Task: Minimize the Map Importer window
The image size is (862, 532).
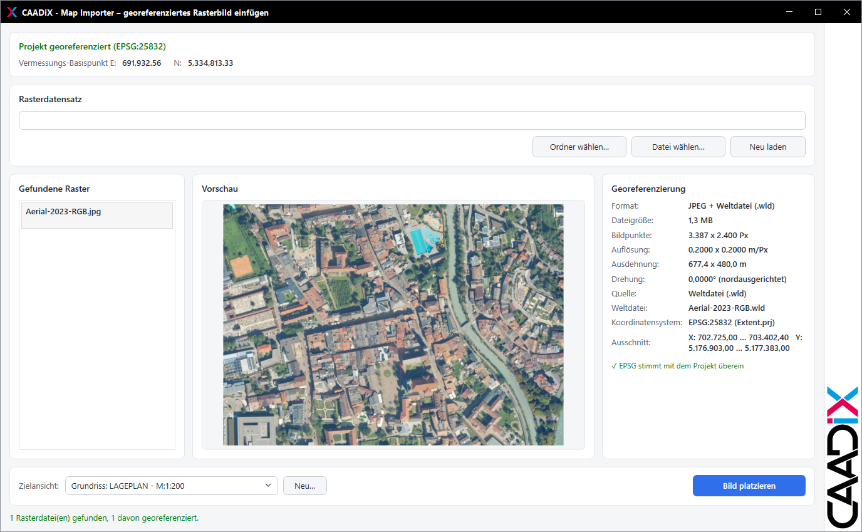Action: point(790,12)
